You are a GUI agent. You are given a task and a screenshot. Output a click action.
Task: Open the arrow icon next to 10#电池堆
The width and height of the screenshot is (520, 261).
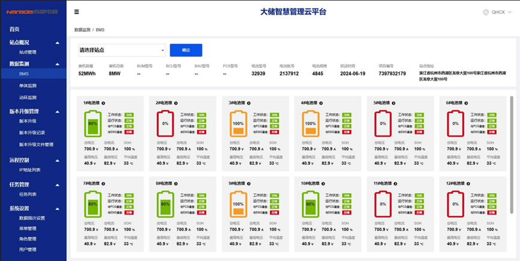(323, 184)
